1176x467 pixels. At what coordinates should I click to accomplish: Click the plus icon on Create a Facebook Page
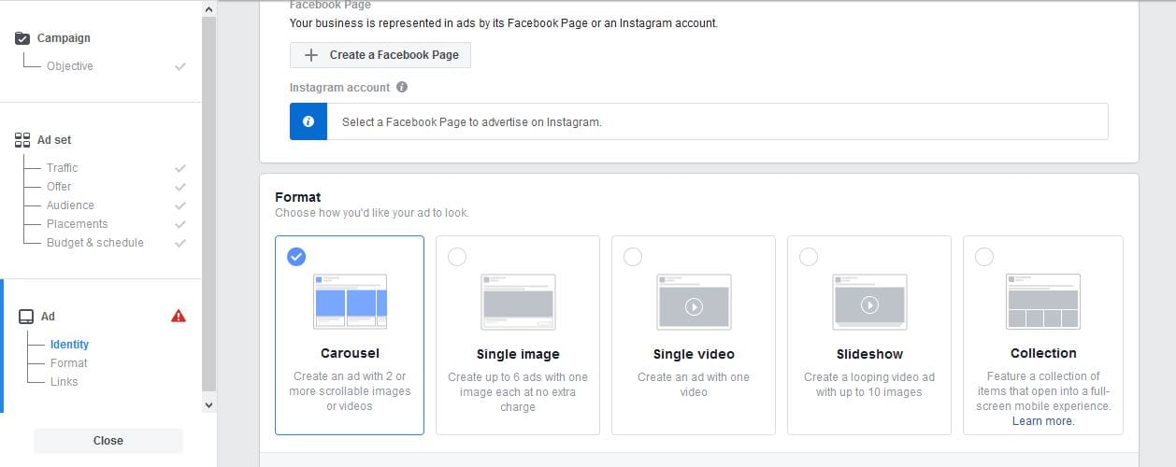point(312,55)
